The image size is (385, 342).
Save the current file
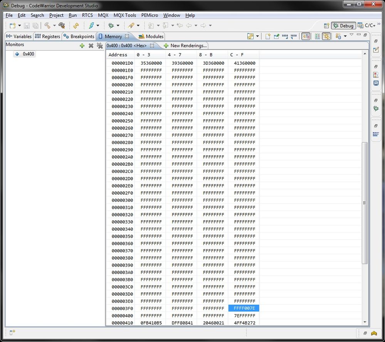27,25
